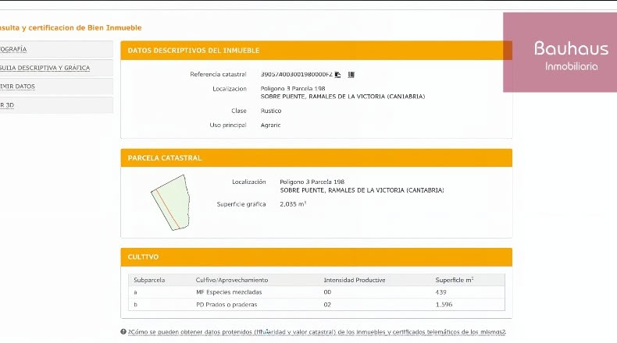
Task: Open the link about obtaining protected data
Action: click(x=317, y=332)
